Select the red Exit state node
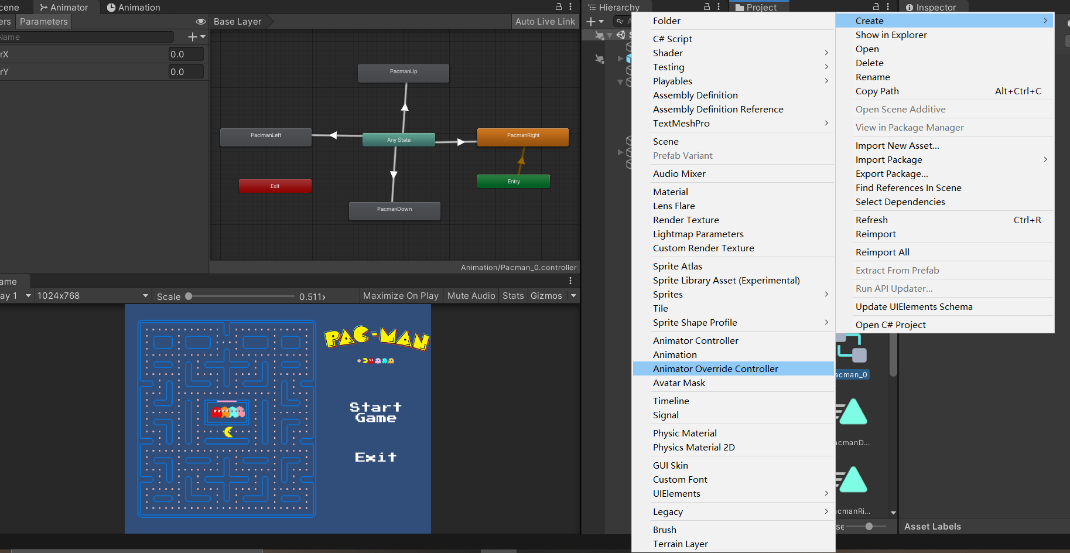Screen dimensions: 1070x553 275,186
